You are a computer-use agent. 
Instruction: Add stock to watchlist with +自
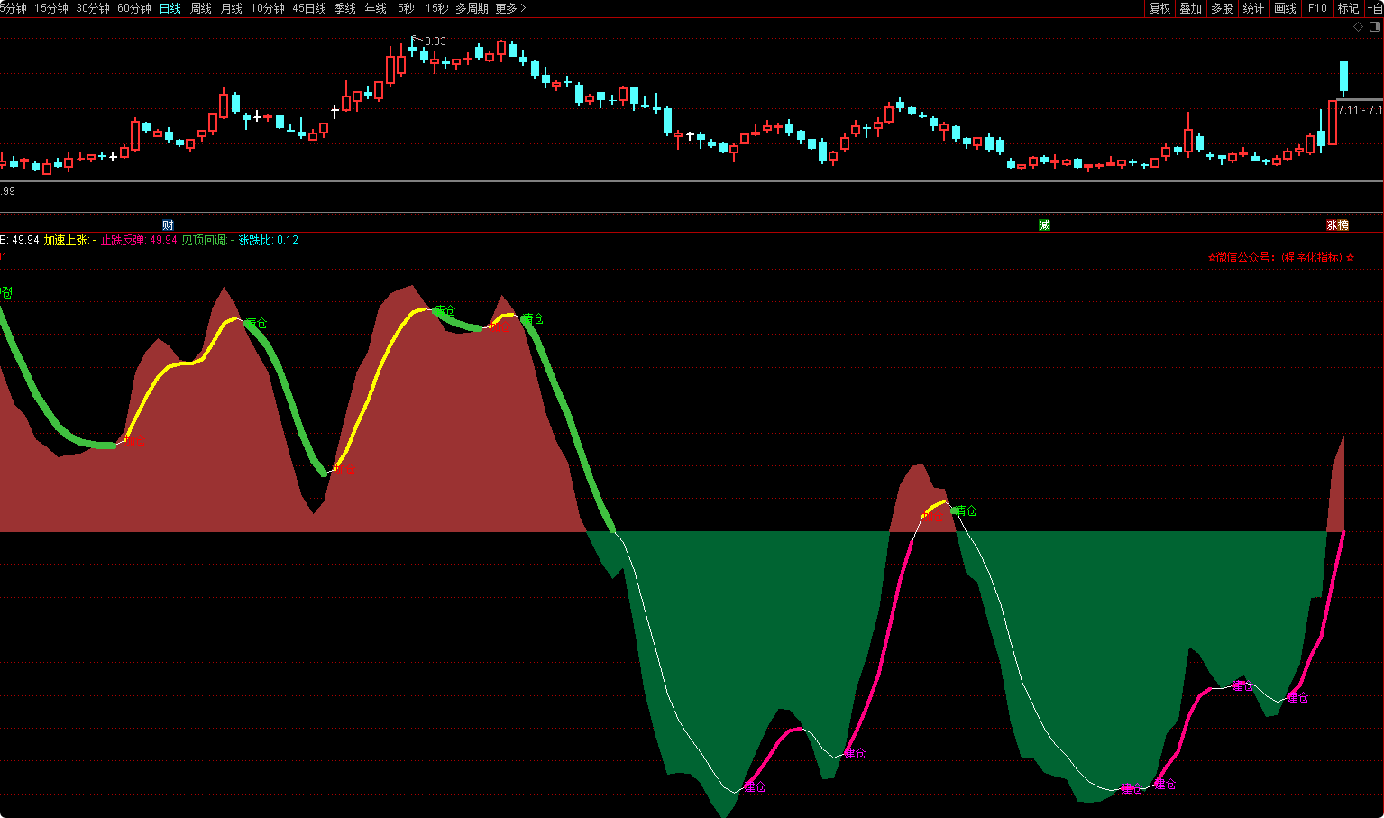1374,8
